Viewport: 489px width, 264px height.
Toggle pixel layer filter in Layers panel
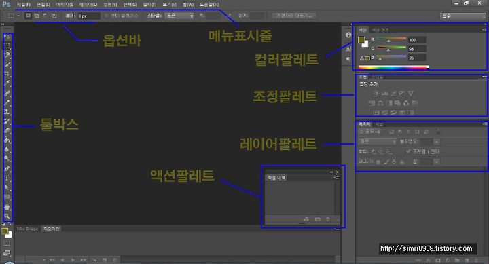[391, 132]
